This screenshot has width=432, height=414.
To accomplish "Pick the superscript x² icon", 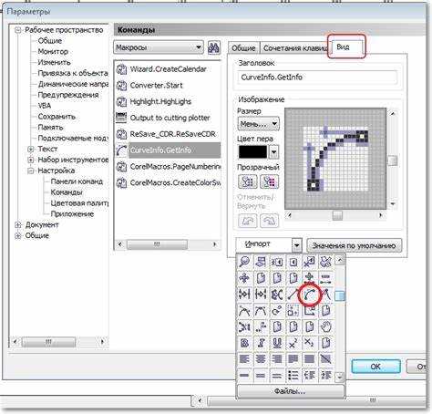I will 293,343.
